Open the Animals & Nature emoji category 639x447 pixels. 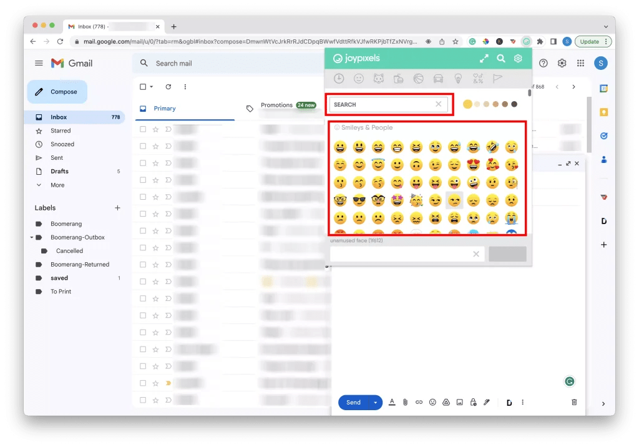pyautogui.click(x=379, y=79)
